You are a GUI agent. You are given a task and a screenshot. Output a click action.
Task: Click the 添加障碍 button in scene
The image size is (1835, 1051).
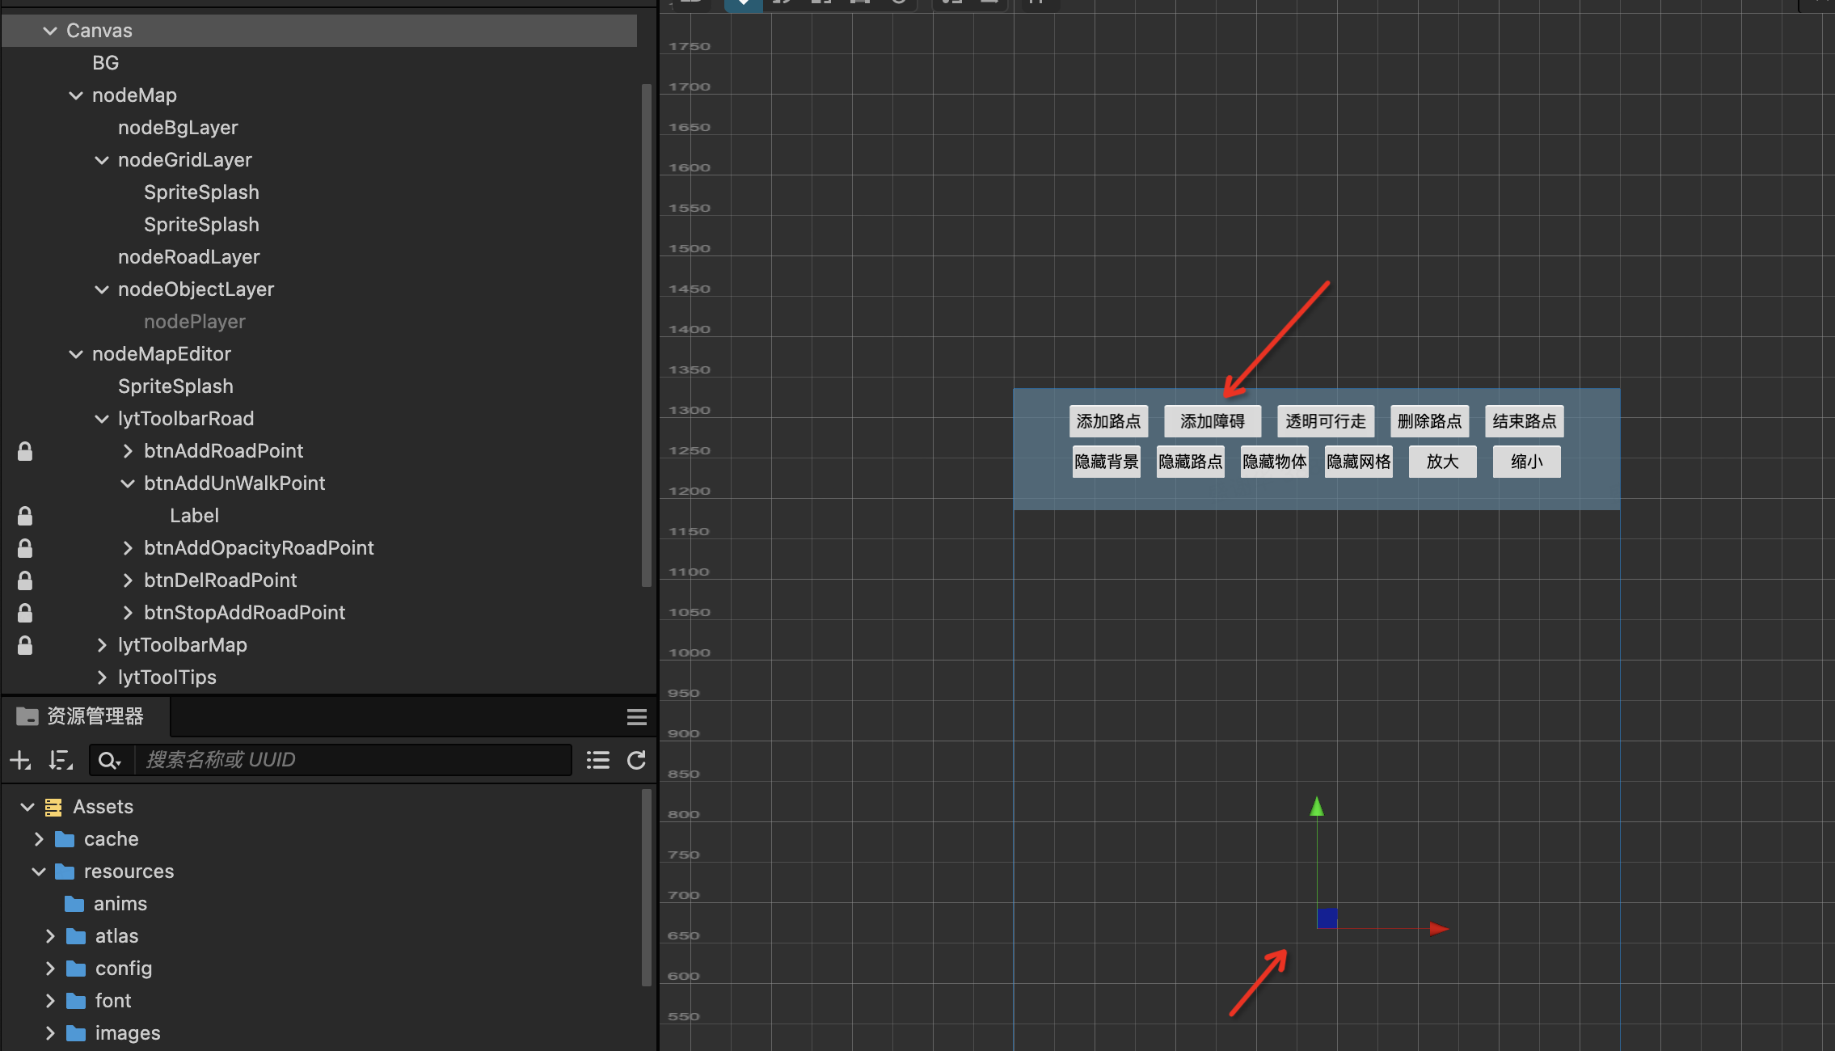point(1212,421)
